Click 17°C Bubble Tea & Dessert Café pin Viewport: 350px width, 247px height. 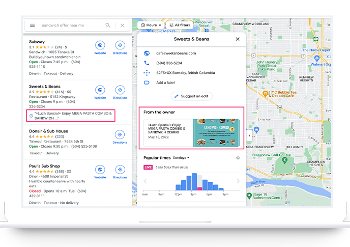click(265, 94)
